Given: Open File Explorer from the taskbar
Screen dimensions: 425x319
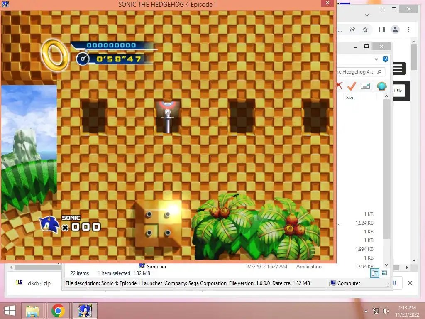Looking at the screenshot, I should (x=32, y=311).
